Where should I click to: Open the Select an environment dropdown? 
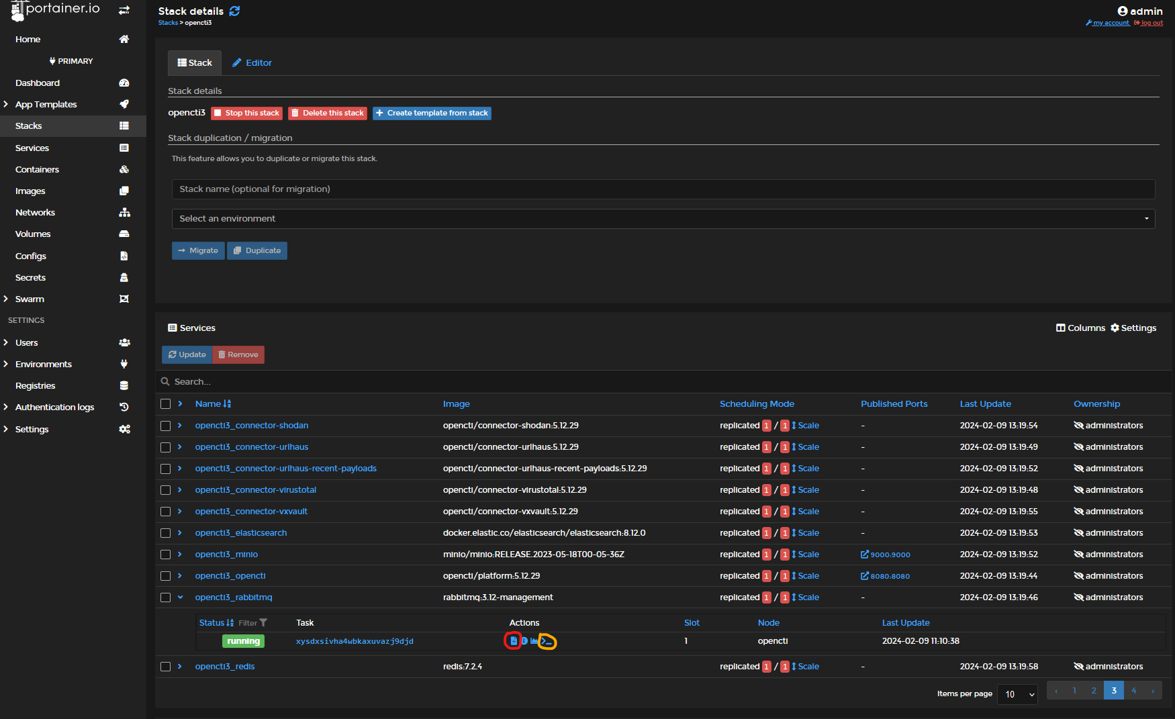(x=663, y=219)
